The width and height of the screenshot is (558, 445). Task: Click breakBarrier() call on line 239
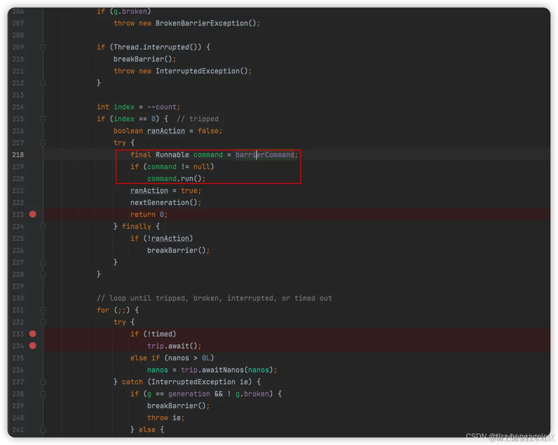(177, 406)
